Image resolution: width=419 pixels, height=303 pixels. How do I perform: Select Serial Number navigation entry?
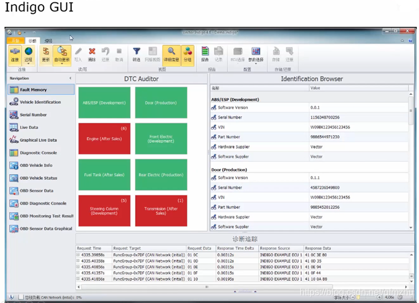tap(41, 114)
